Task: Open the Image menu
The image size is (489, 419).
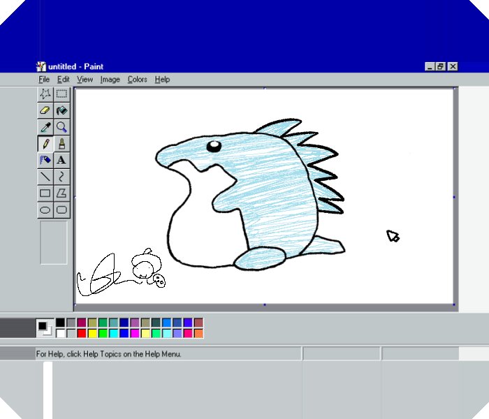Action: coord(110,80)
